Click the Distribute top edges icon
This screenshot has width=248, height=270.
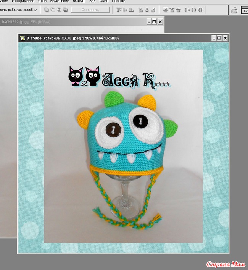[x=166, y=10]
